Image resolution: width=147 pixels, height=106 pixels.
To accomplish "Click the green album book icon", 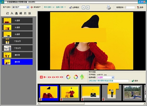I will click(83, 77).
